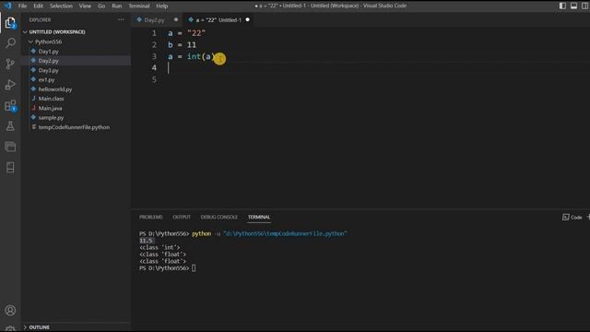Click line number 1 in editor gutter
Viewport: 590px width, 332px height.
click(154, 33)
